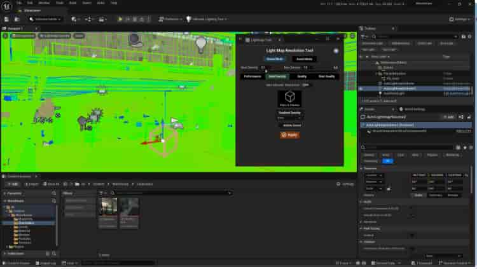Open the dropdown under Gradient Density

[289, 118]
